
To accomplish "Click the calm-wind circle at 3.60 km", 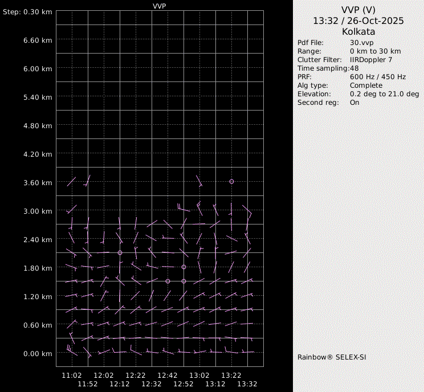I will point(231,181).
